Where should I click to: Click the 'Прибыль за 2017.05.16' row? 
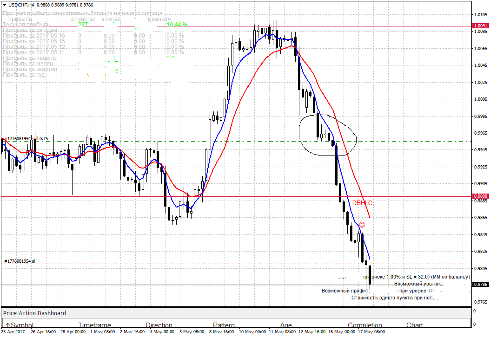[93, 36]
